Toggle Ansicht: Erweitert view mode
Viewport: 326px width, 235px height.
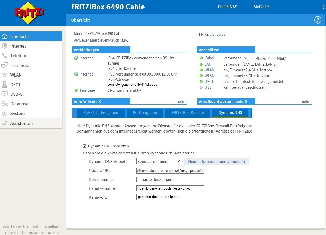[x=16, y=227]
